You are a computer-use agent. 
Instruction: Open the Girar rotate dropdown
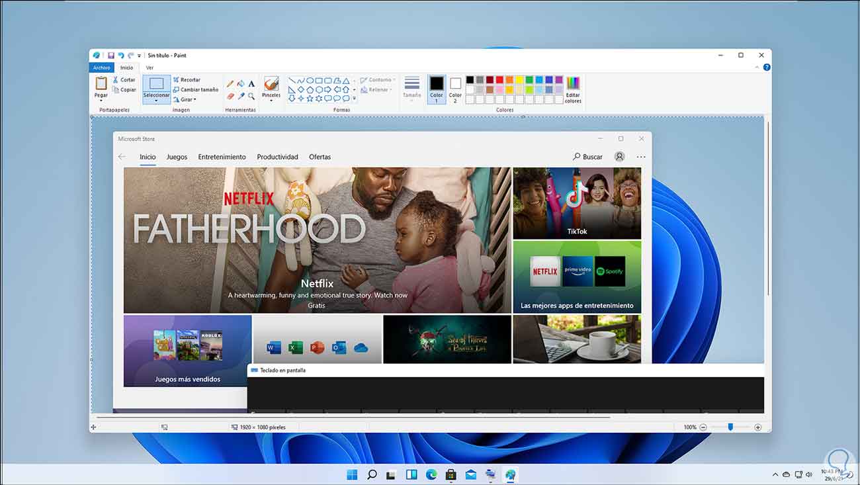pyautogui.click(x=185, y=100)
